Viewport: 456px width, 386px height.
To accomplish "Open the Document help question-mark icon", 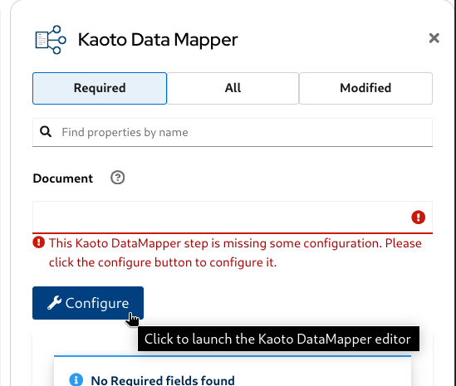I will (117, 178).
